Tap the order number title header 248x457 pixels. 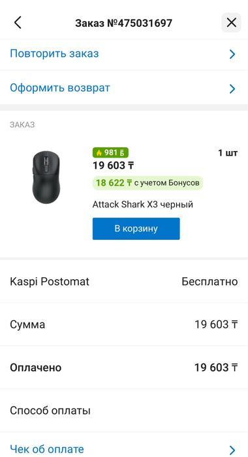[124, 23]
